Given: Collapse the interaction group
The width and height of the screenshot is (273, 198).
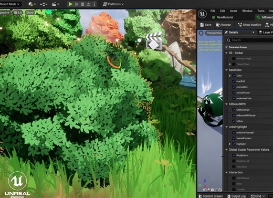Looking at the screenshot, I should [226, 172].
